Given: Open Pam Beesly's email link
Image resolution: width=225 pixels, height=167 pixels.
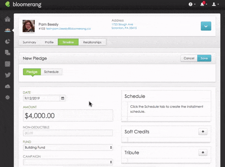Looking at the screenshot, I should coord(68,29).
